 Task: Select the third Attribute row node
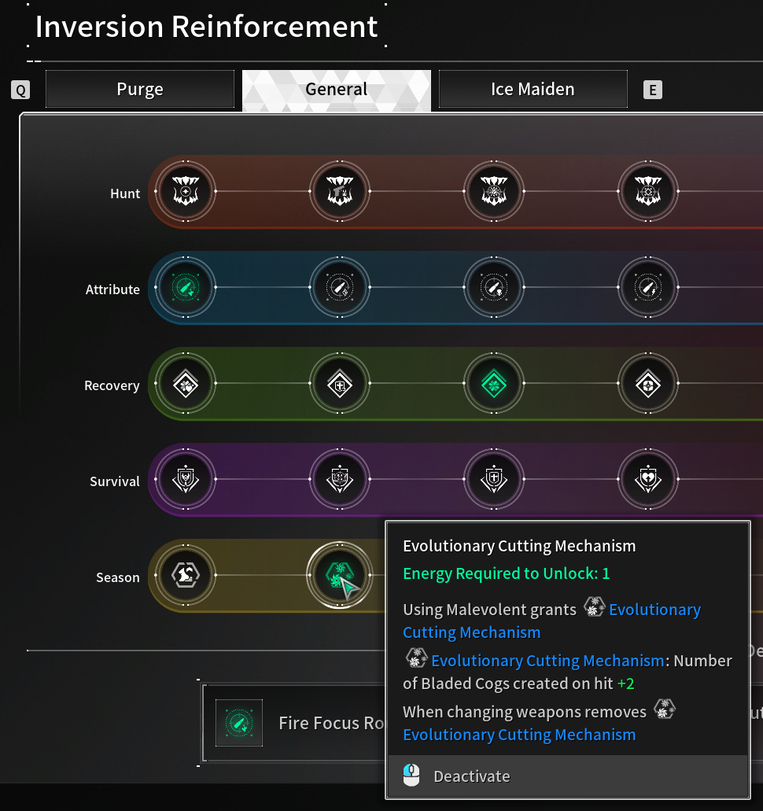494,287
